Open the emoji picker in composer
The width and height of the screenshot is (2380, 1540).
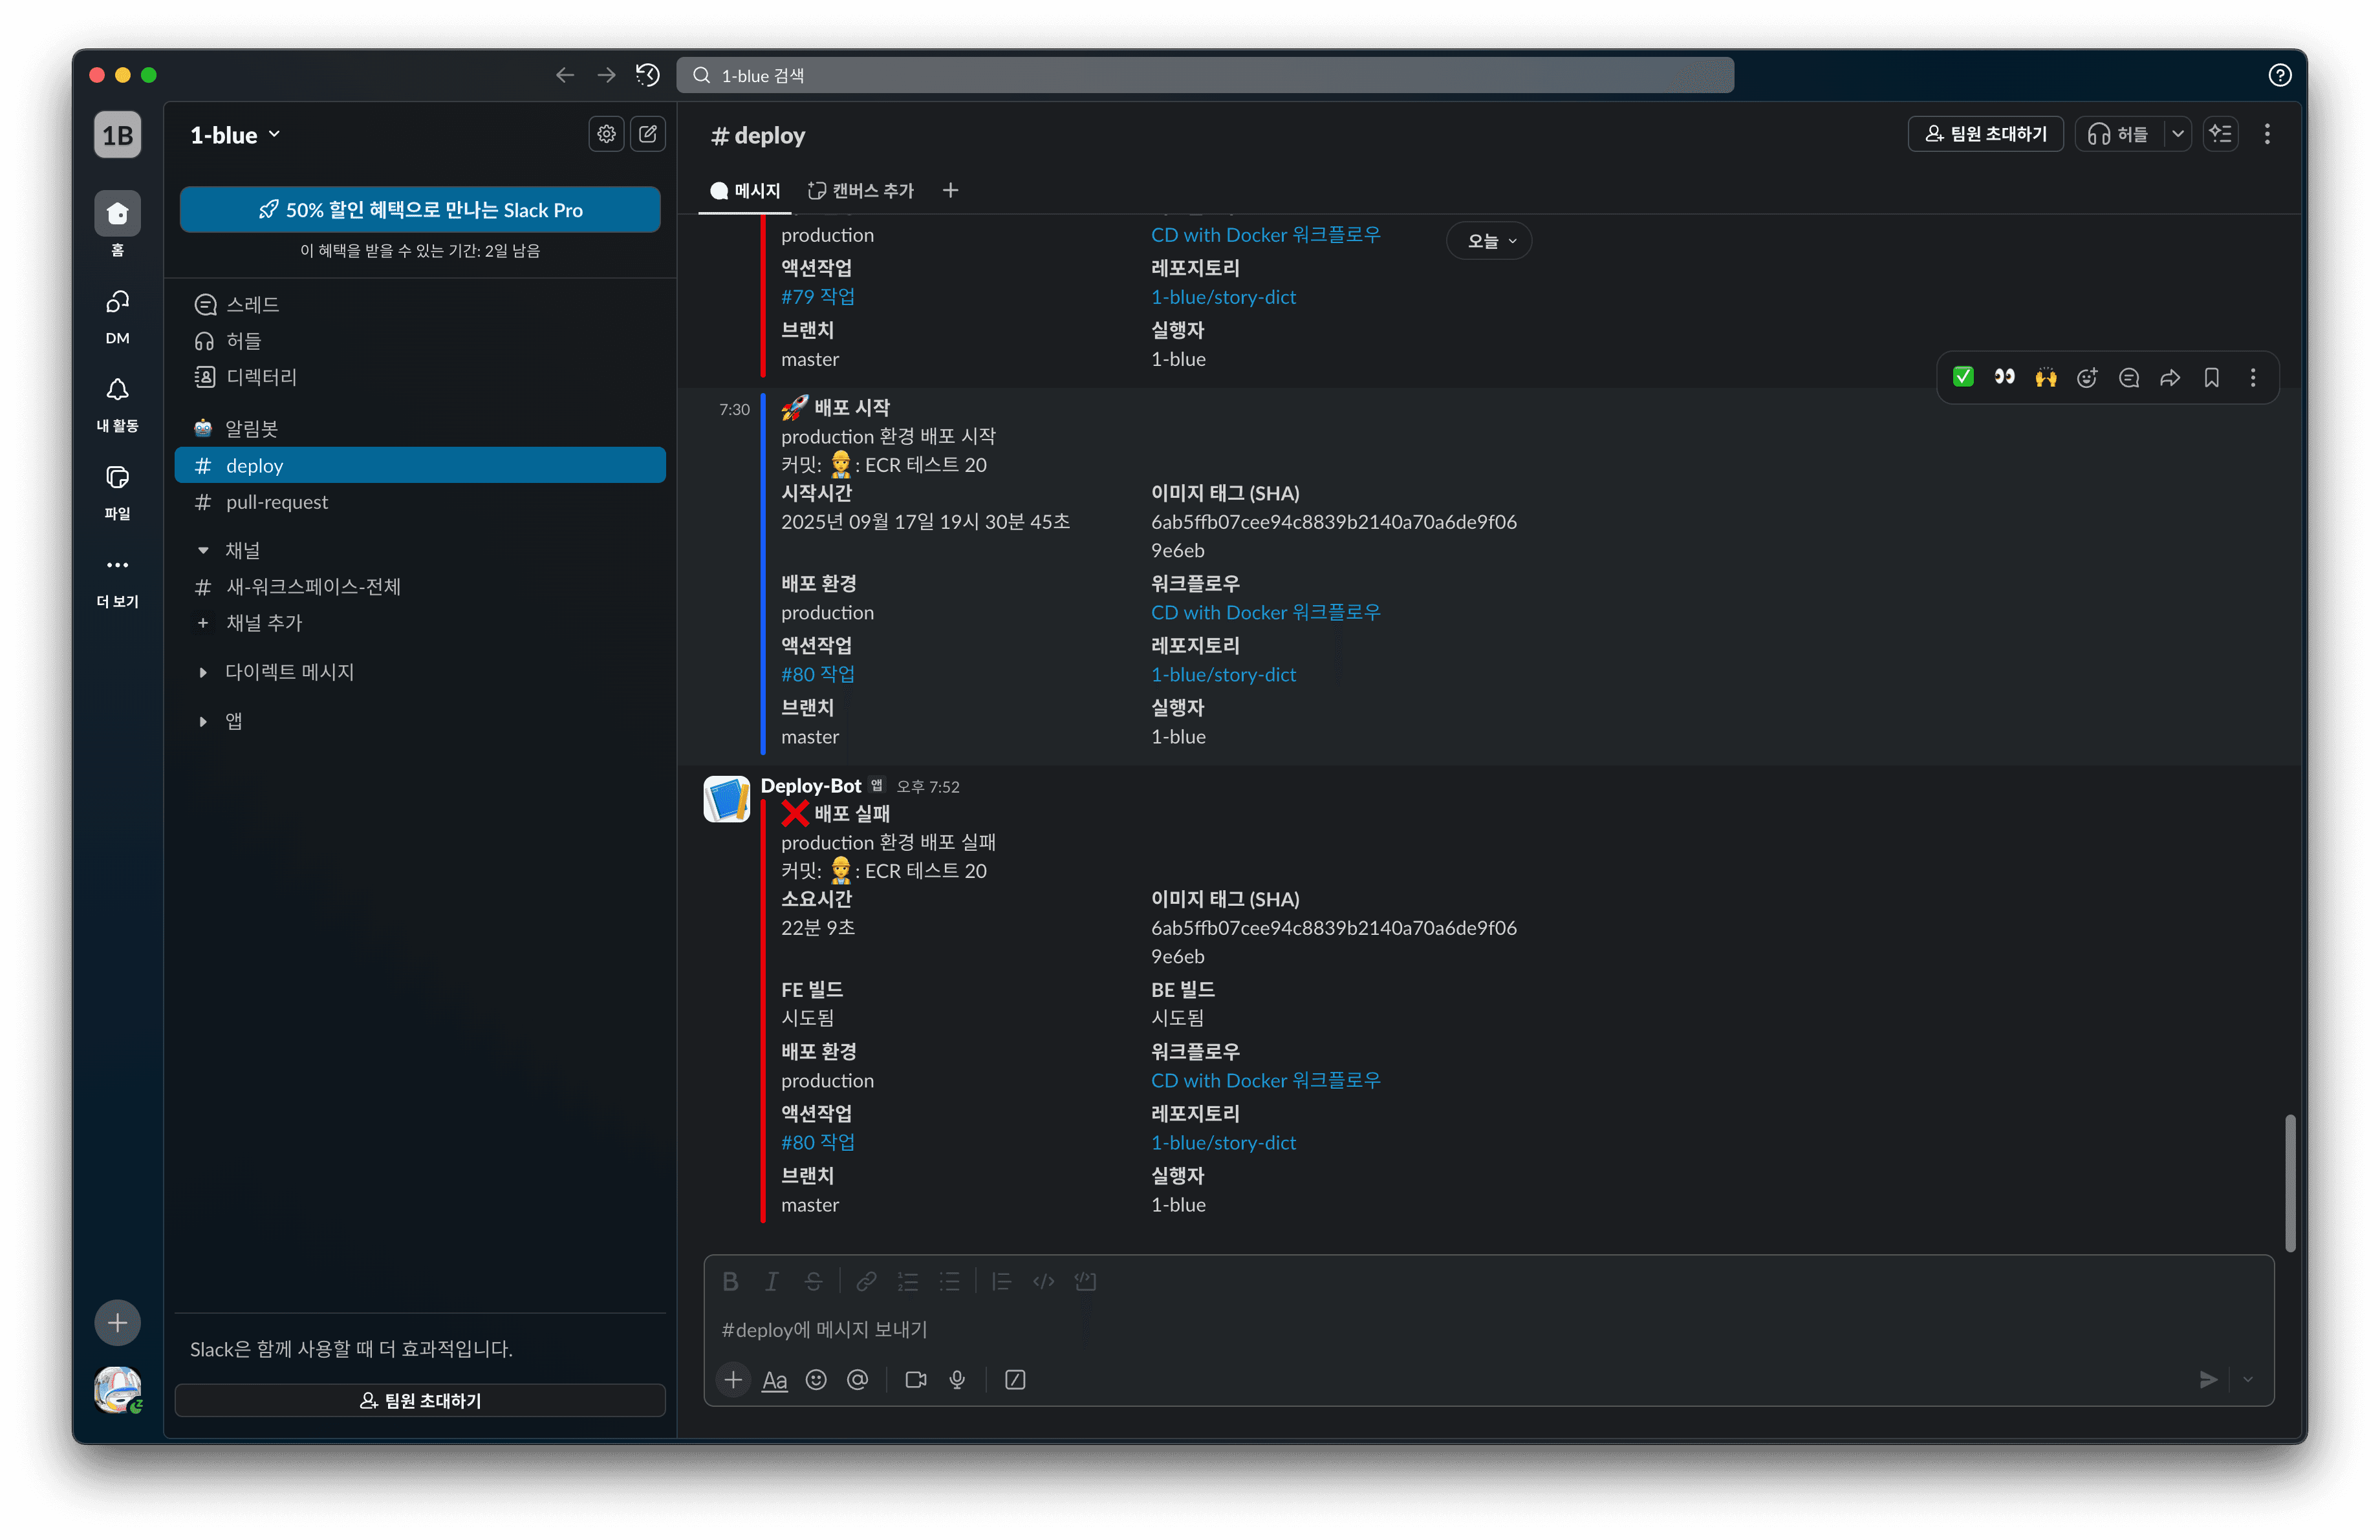[816, 1380]
